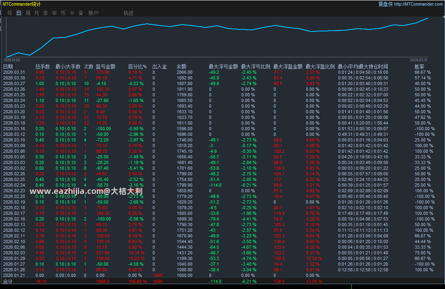The image size is (445, 289).
Task: Click the 百分比% column header
Action: click(x=137, y=67)
